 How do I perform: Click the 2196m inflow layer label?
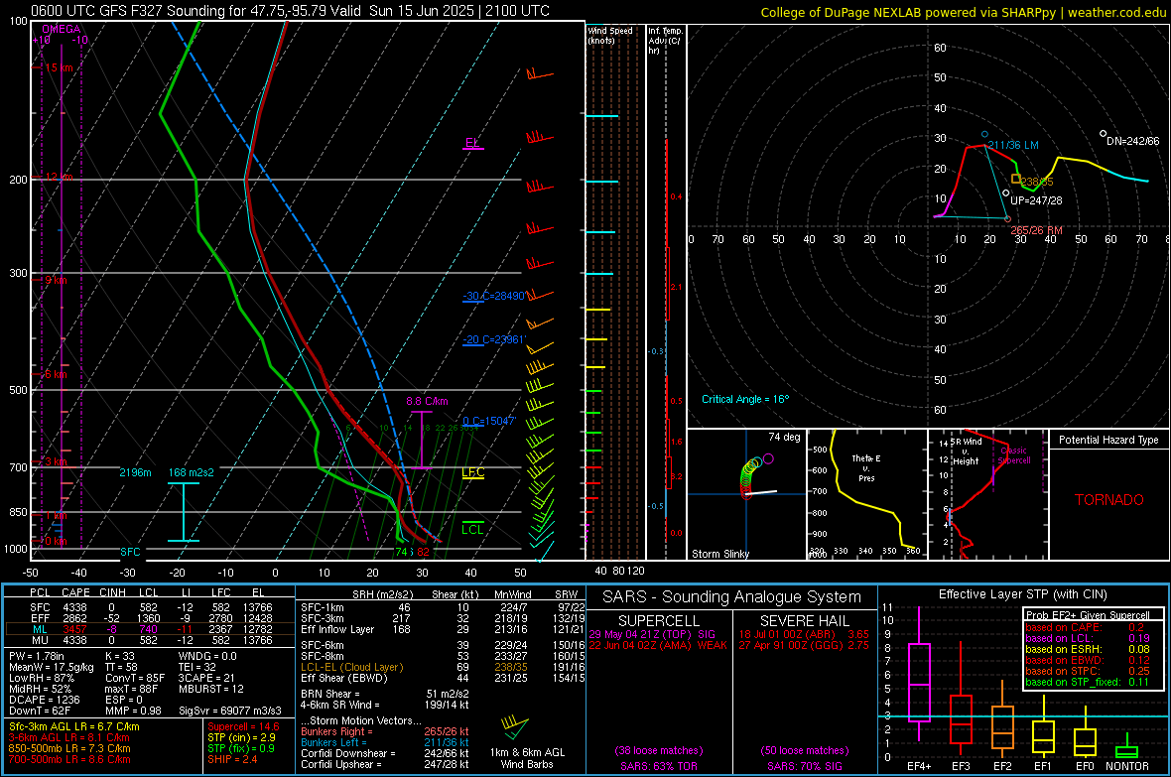[135, 472]
